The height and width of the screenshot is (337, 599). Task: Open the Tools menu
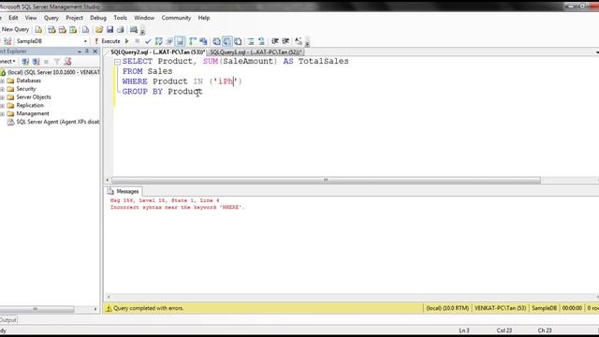[x=120, y=18]
